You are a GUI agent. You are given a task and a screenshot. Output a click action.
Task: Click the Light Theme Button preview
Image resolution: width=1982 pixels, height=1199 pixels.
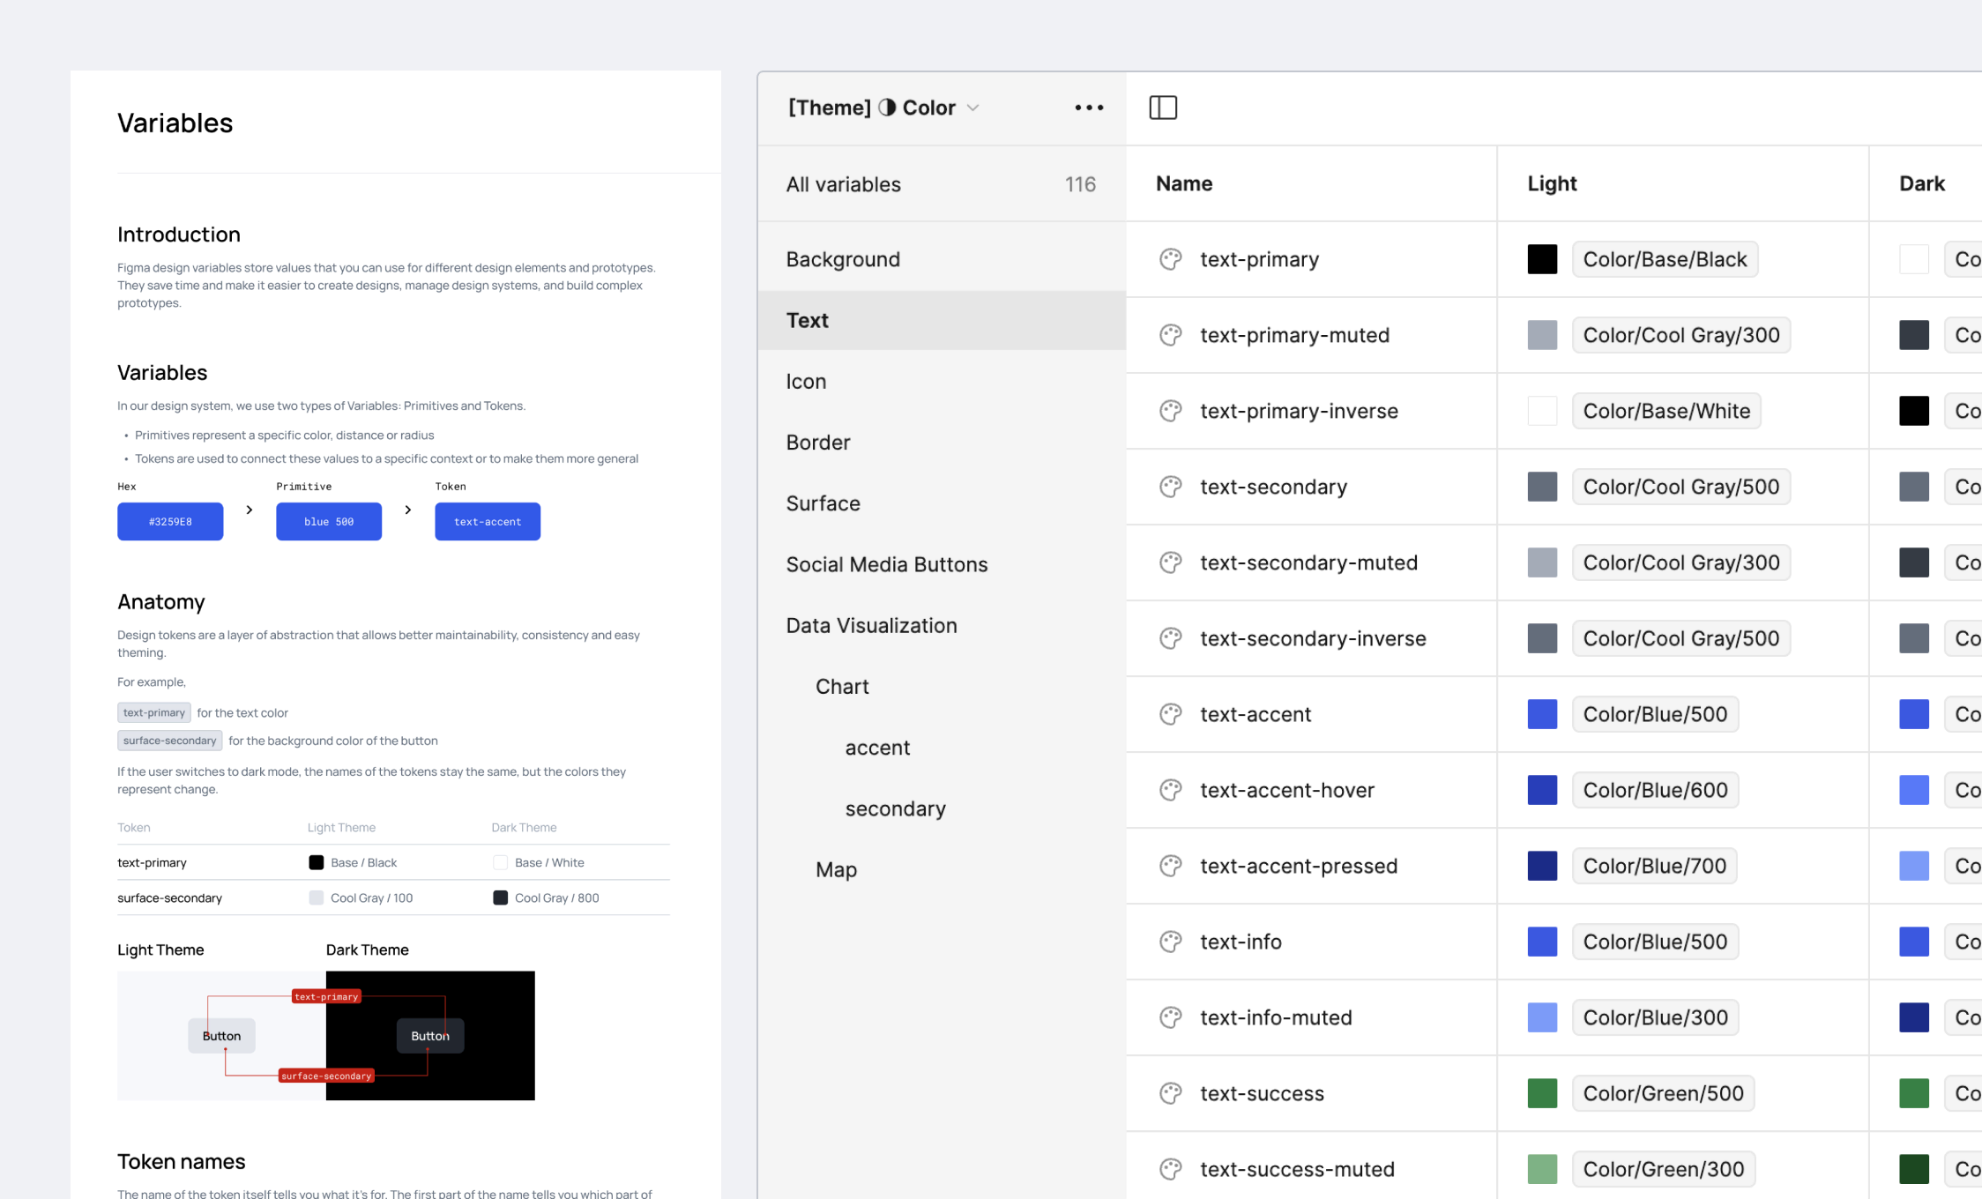point(221,1036)
